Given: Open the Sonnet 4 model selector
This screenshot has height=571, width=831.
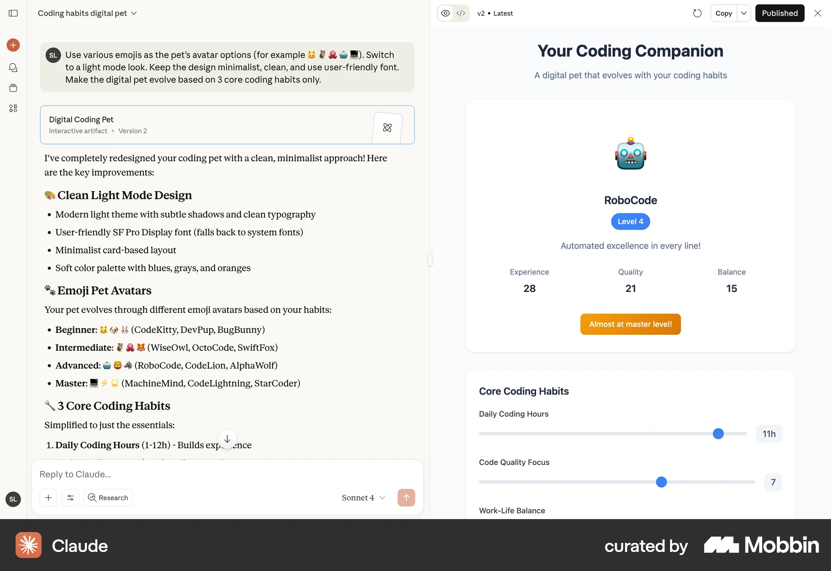Looking at the screenshot, I should [364, 497].
